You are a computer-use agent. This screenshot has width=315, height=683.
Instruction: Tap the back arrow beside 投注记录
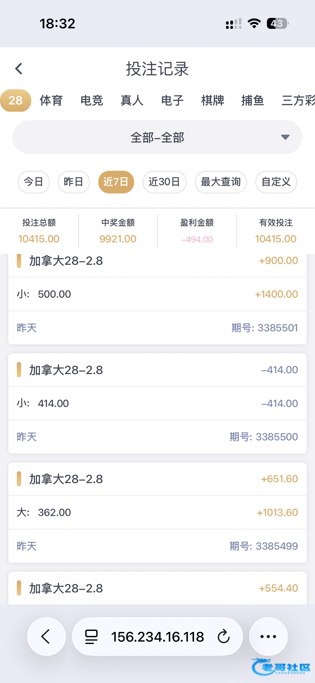coord(19,69)
